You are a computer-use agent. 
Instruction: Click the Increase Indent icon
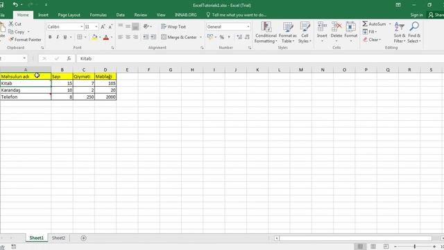[x=153, y=37]
